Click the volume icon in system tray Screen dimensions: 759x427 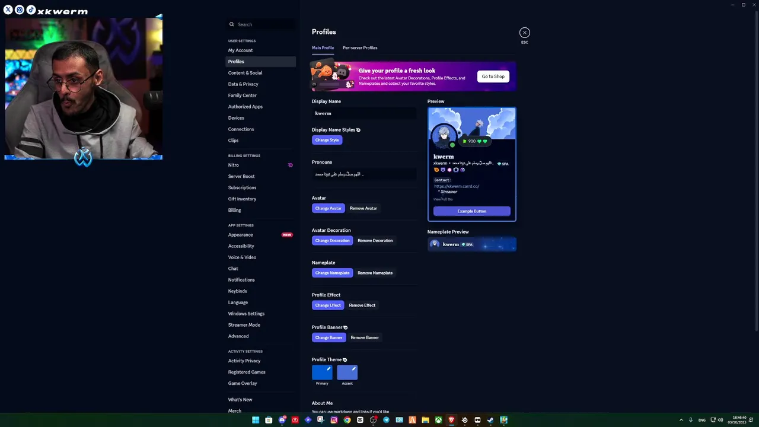(x=720, y=420)
